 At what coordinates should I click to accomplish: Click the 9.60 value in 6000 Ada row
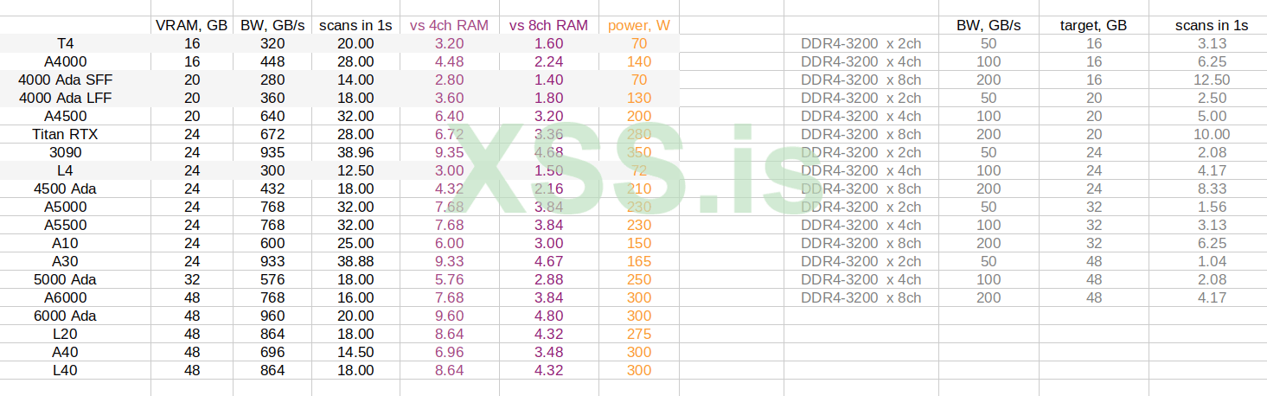point(449,316)
